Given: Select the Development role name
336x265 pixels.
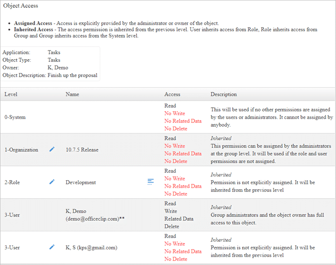Looking at the screenshot, I should coord(81,182).
